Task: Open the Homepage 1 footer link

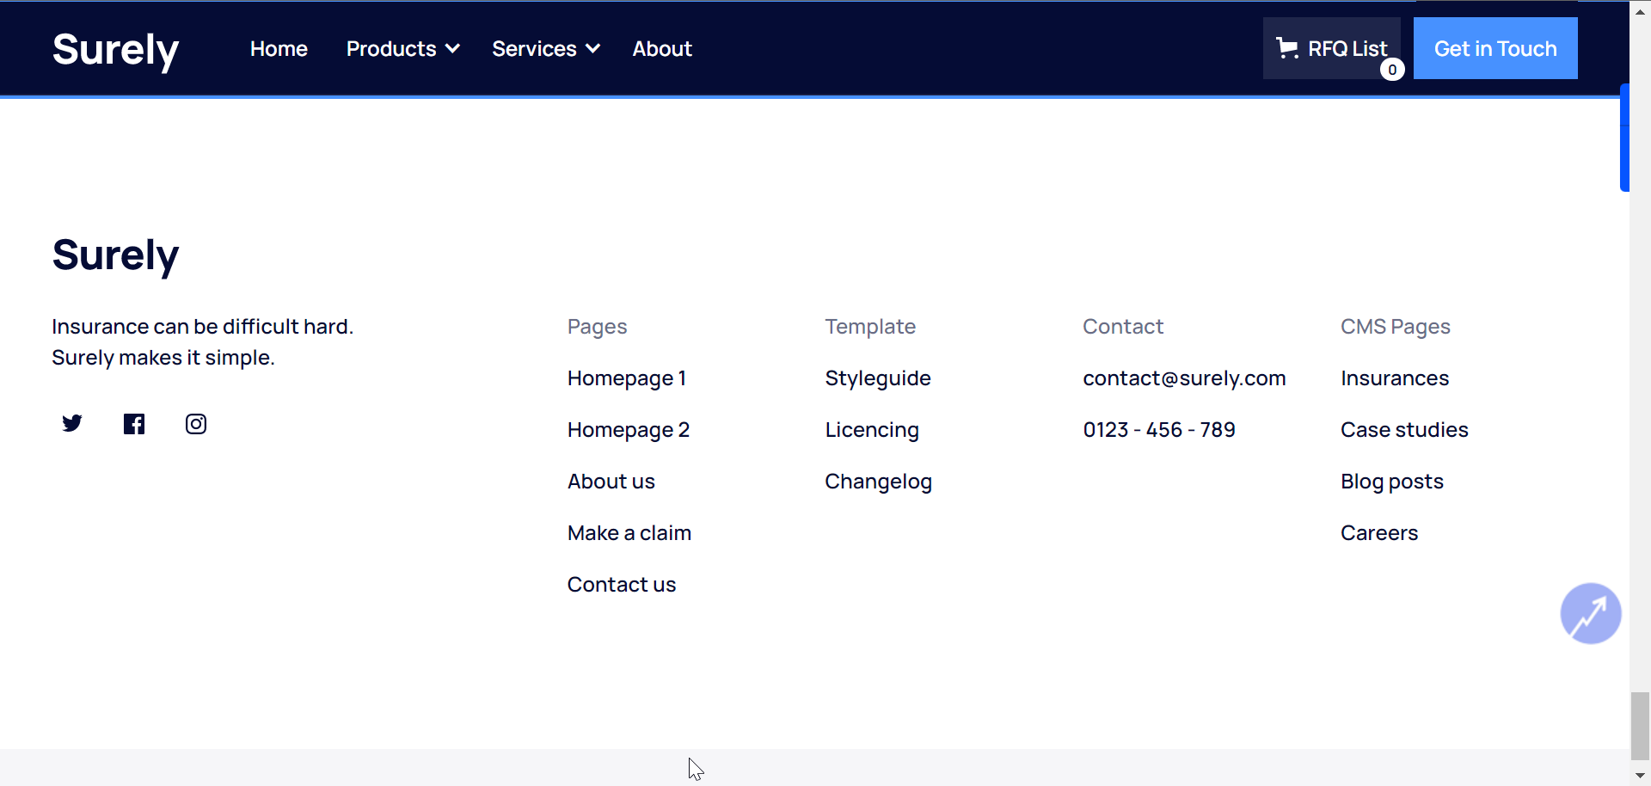Action: click(627, 378)
